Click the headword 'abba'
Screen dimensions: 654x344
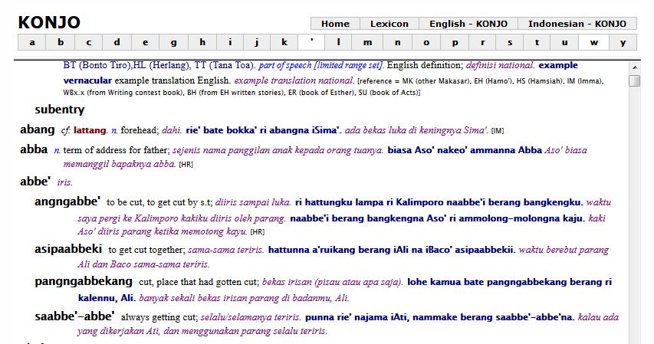click(34, 149)
